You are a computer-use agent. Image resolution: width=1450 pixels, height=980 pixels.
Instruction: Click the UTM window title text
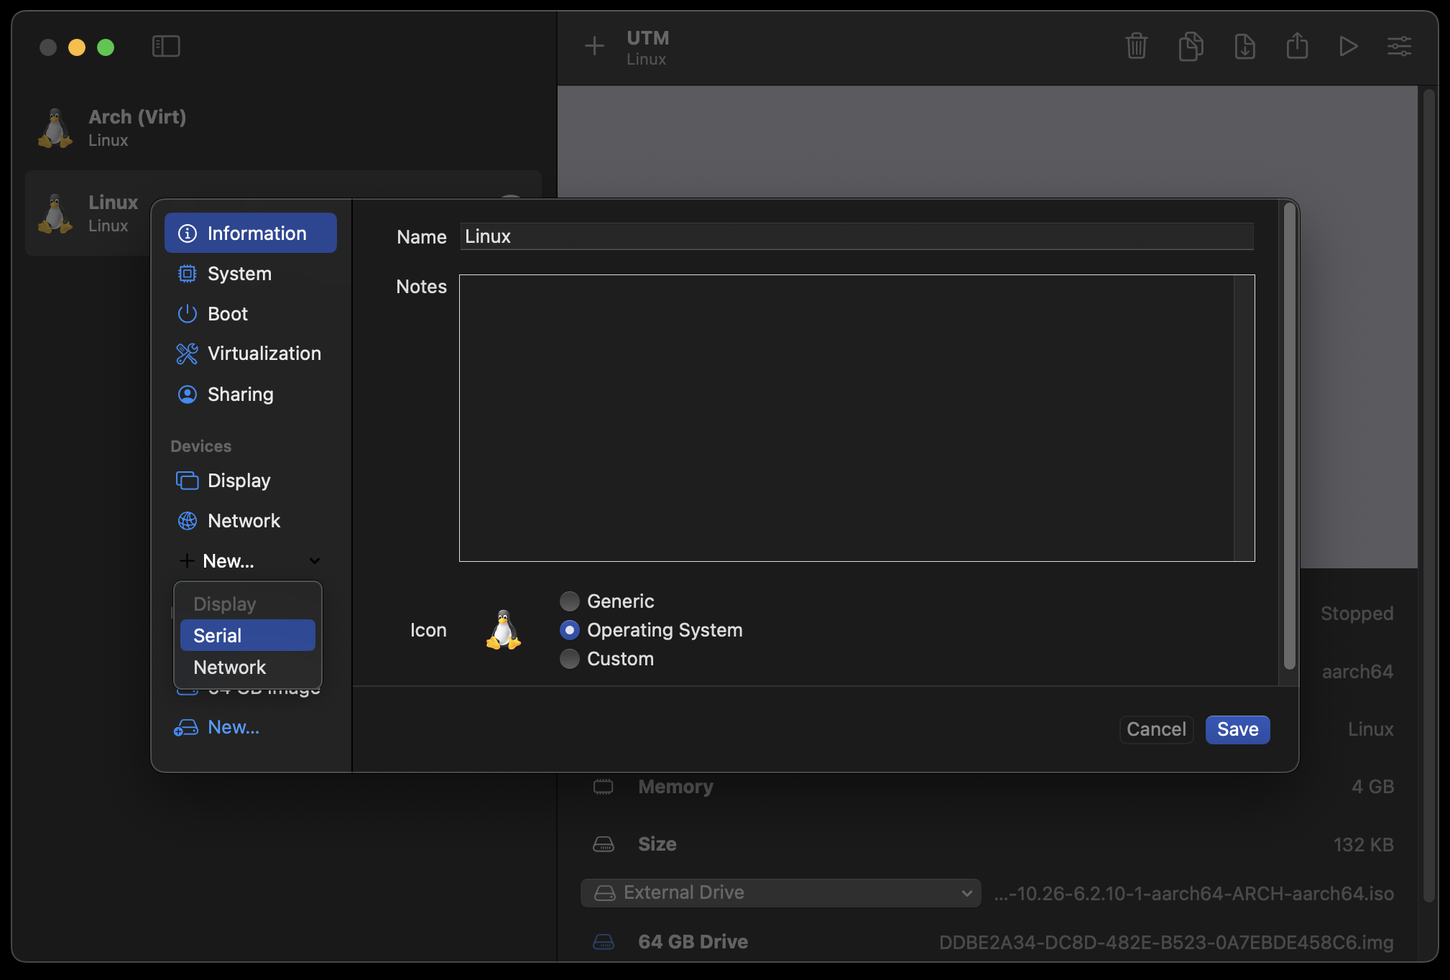pyautogui.click(x=647, y=38)
